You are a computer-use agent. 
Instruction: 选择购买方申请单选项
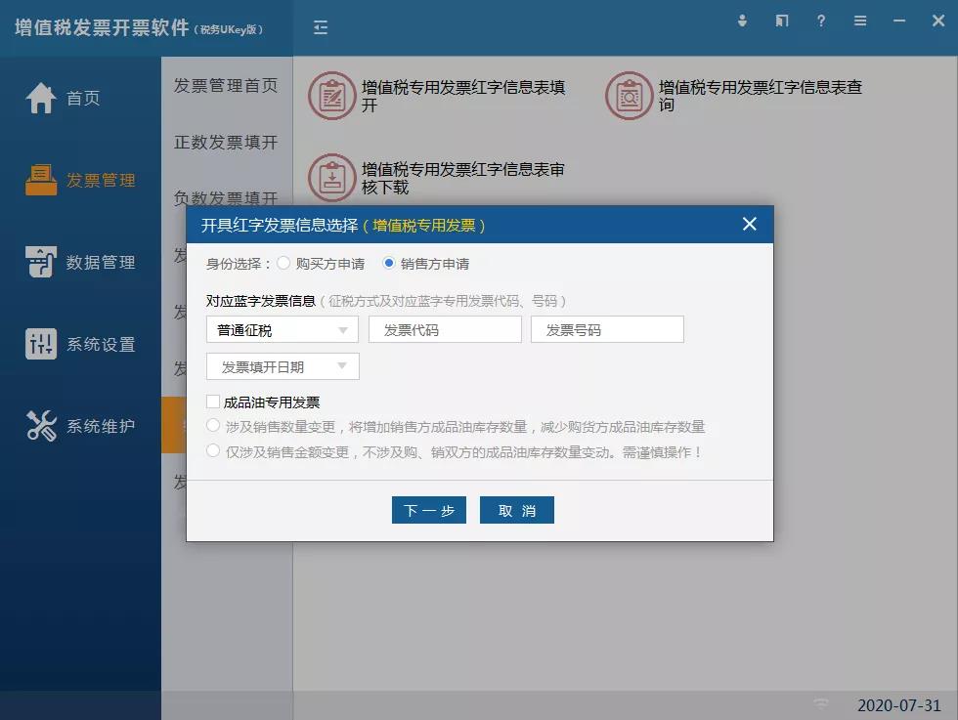[x=283, y=263]
